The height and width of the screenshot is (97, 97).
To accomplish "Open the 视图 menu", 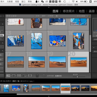I will point(17,1).
